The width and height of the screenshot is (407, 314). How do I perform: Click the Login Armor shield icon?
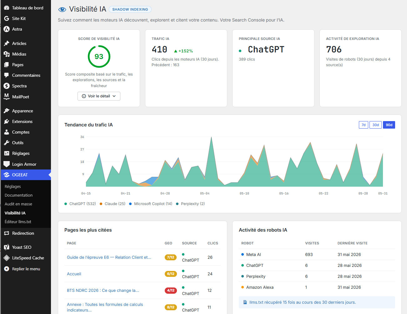coord(7,164)
